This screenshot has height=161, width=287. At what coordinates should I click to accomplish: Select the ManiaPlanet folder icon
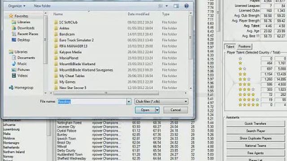click(x=56, y=58)
